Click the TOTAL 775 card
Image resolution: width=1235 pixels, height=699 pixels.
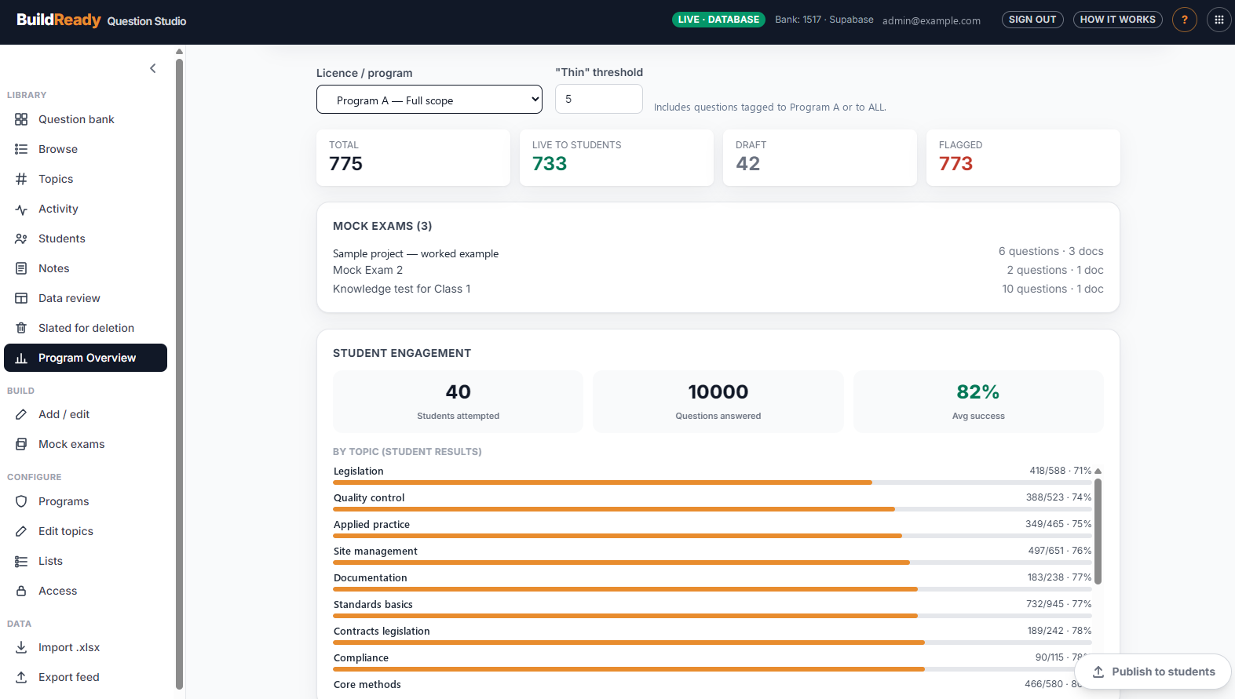(413, 158)
